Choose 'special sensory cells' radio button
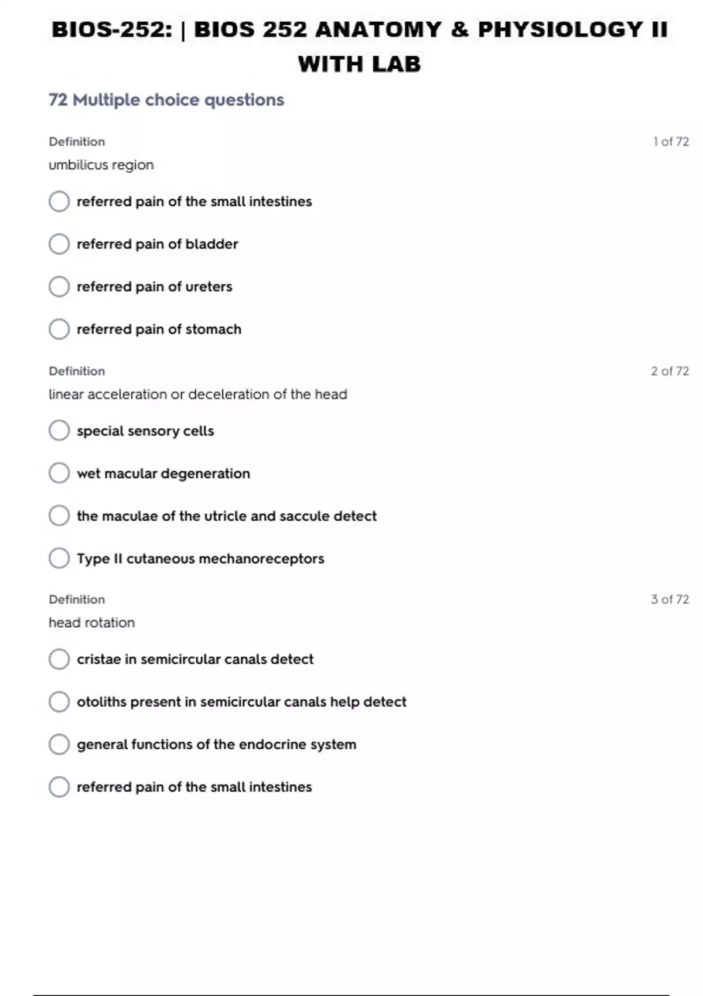Image resolution: width=703 pixels, height=996 pixels. point(59,431)
